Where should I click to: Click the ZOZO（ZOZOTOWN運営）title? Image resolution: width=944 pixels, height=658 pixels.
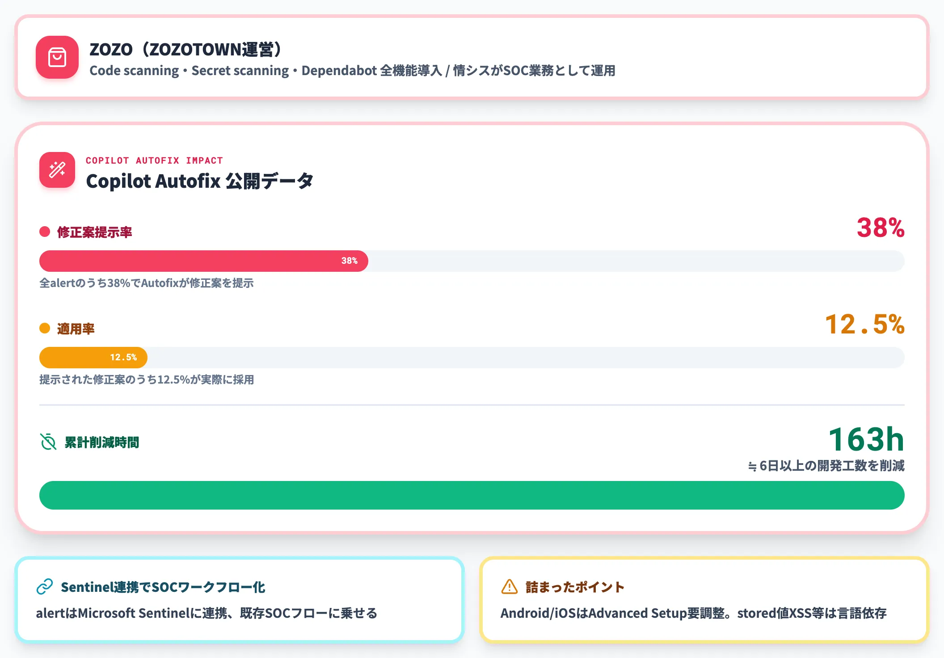point(185,50)
